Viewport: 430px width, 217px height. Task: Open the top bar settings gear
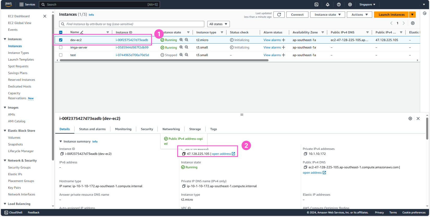pos(350,4)
